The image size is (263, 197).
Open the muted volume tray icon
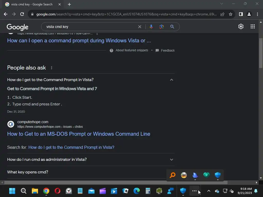[232, 191]
